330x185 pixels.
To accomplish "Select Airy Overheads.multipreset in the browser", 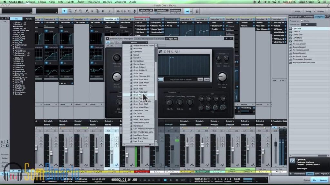I will (x=304, y=62).
